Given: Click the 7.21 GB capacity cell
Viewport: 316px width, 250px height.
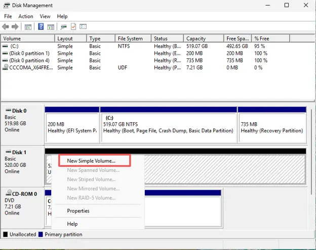Looking at the screenshot, I should [194, 67].
